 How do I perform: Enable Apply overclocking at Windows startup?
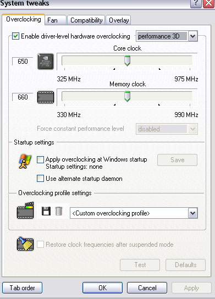coord(40,159)
